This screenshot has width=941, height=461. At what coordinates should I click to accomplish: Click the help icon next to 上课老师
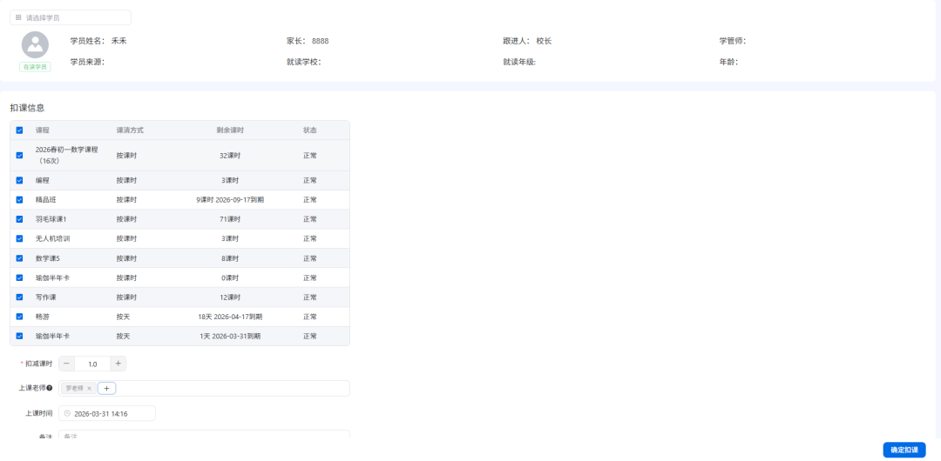point(50,388)
